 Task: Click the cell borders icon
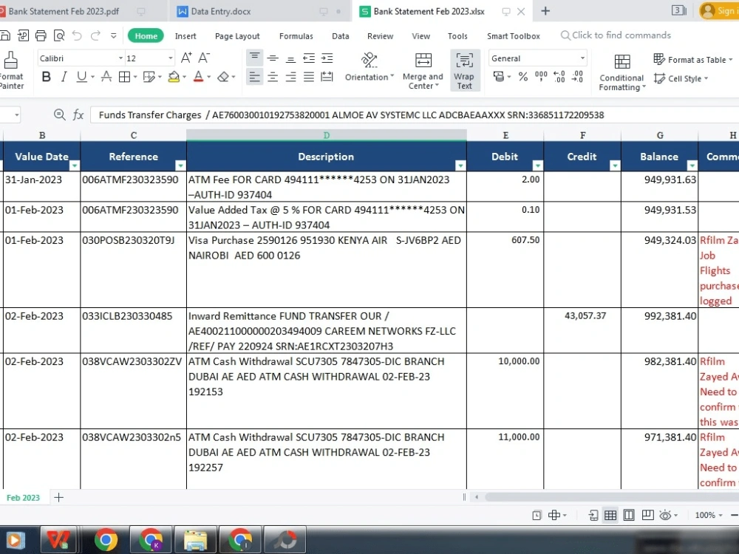(124, 77)
